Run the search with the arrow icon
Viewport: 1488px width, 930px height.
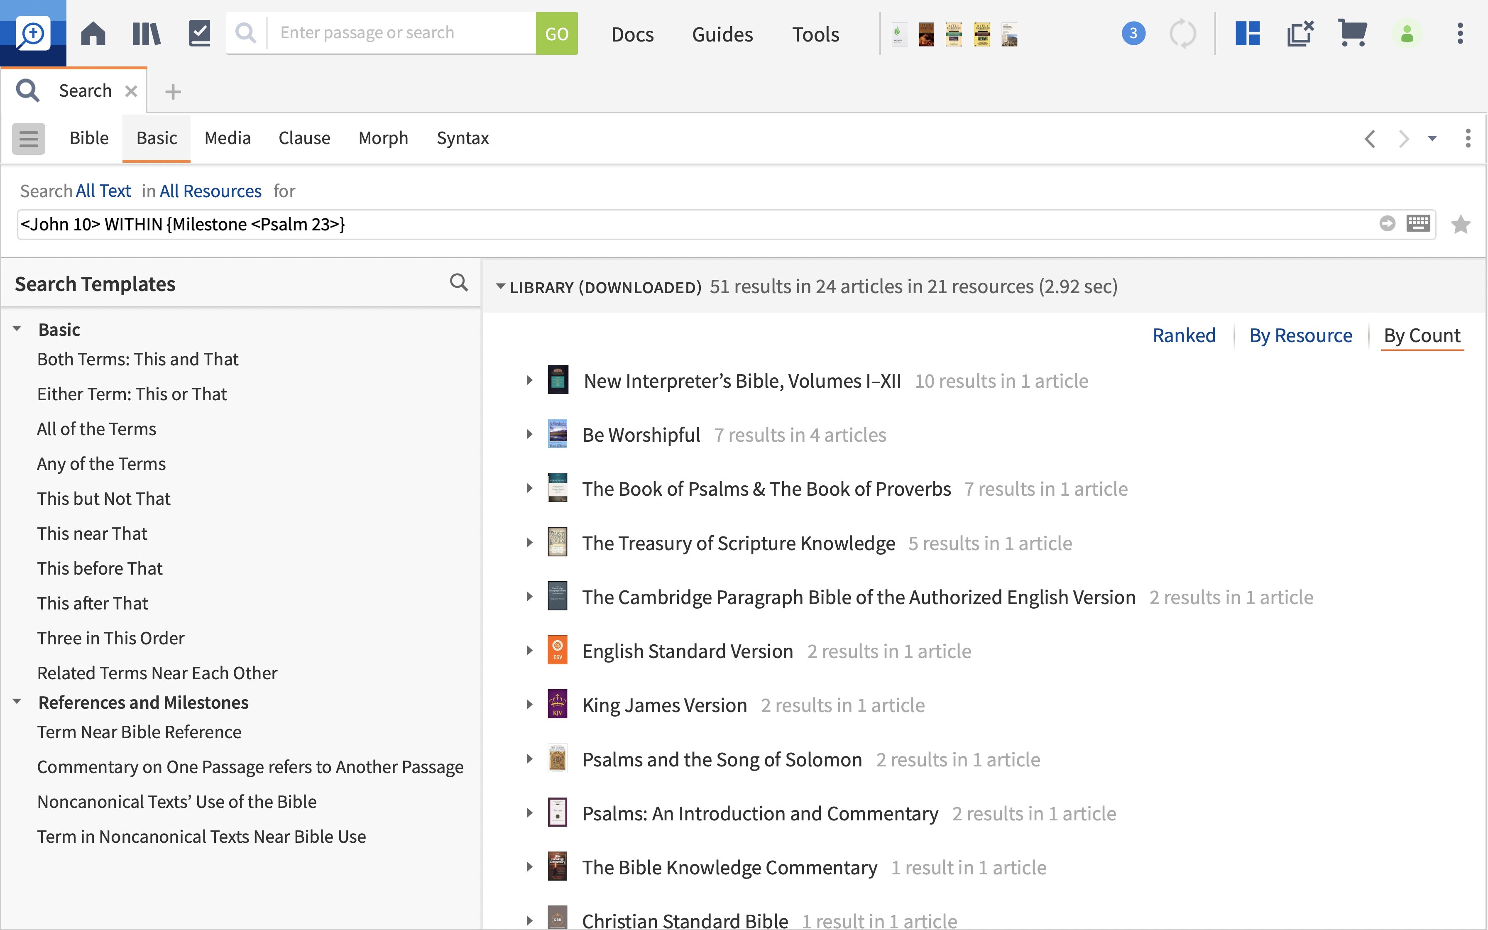1387,223
